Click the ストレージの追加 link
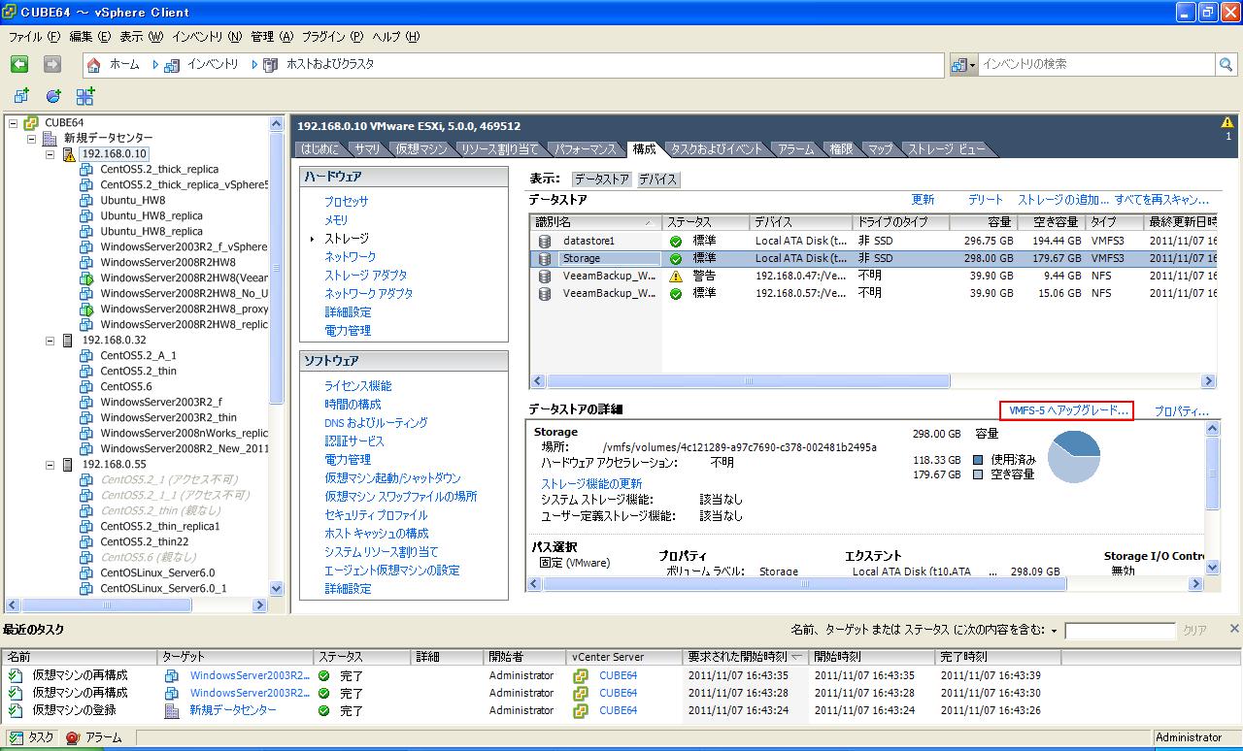Viewport: 1243px width, 751px height. [x=1063, y=199]
